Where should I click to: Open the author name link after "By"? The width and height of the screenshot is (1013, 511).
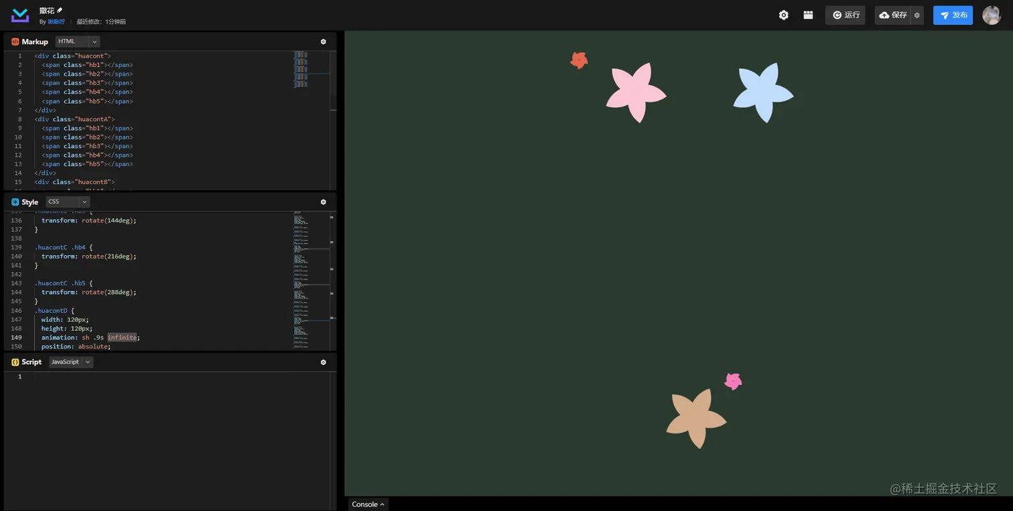(56, 21)
